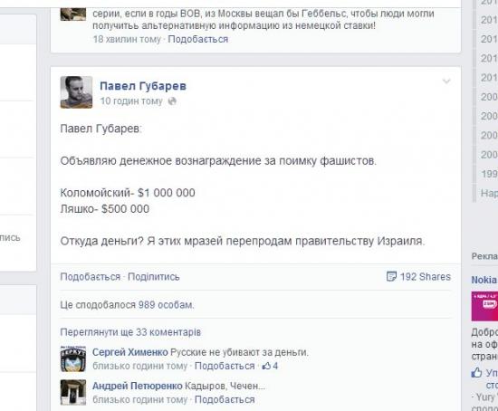Like Сергей Хименко's comment
The width and height of the screenshot is (498, 411).
pyautogui.click(x=225, y=366)
